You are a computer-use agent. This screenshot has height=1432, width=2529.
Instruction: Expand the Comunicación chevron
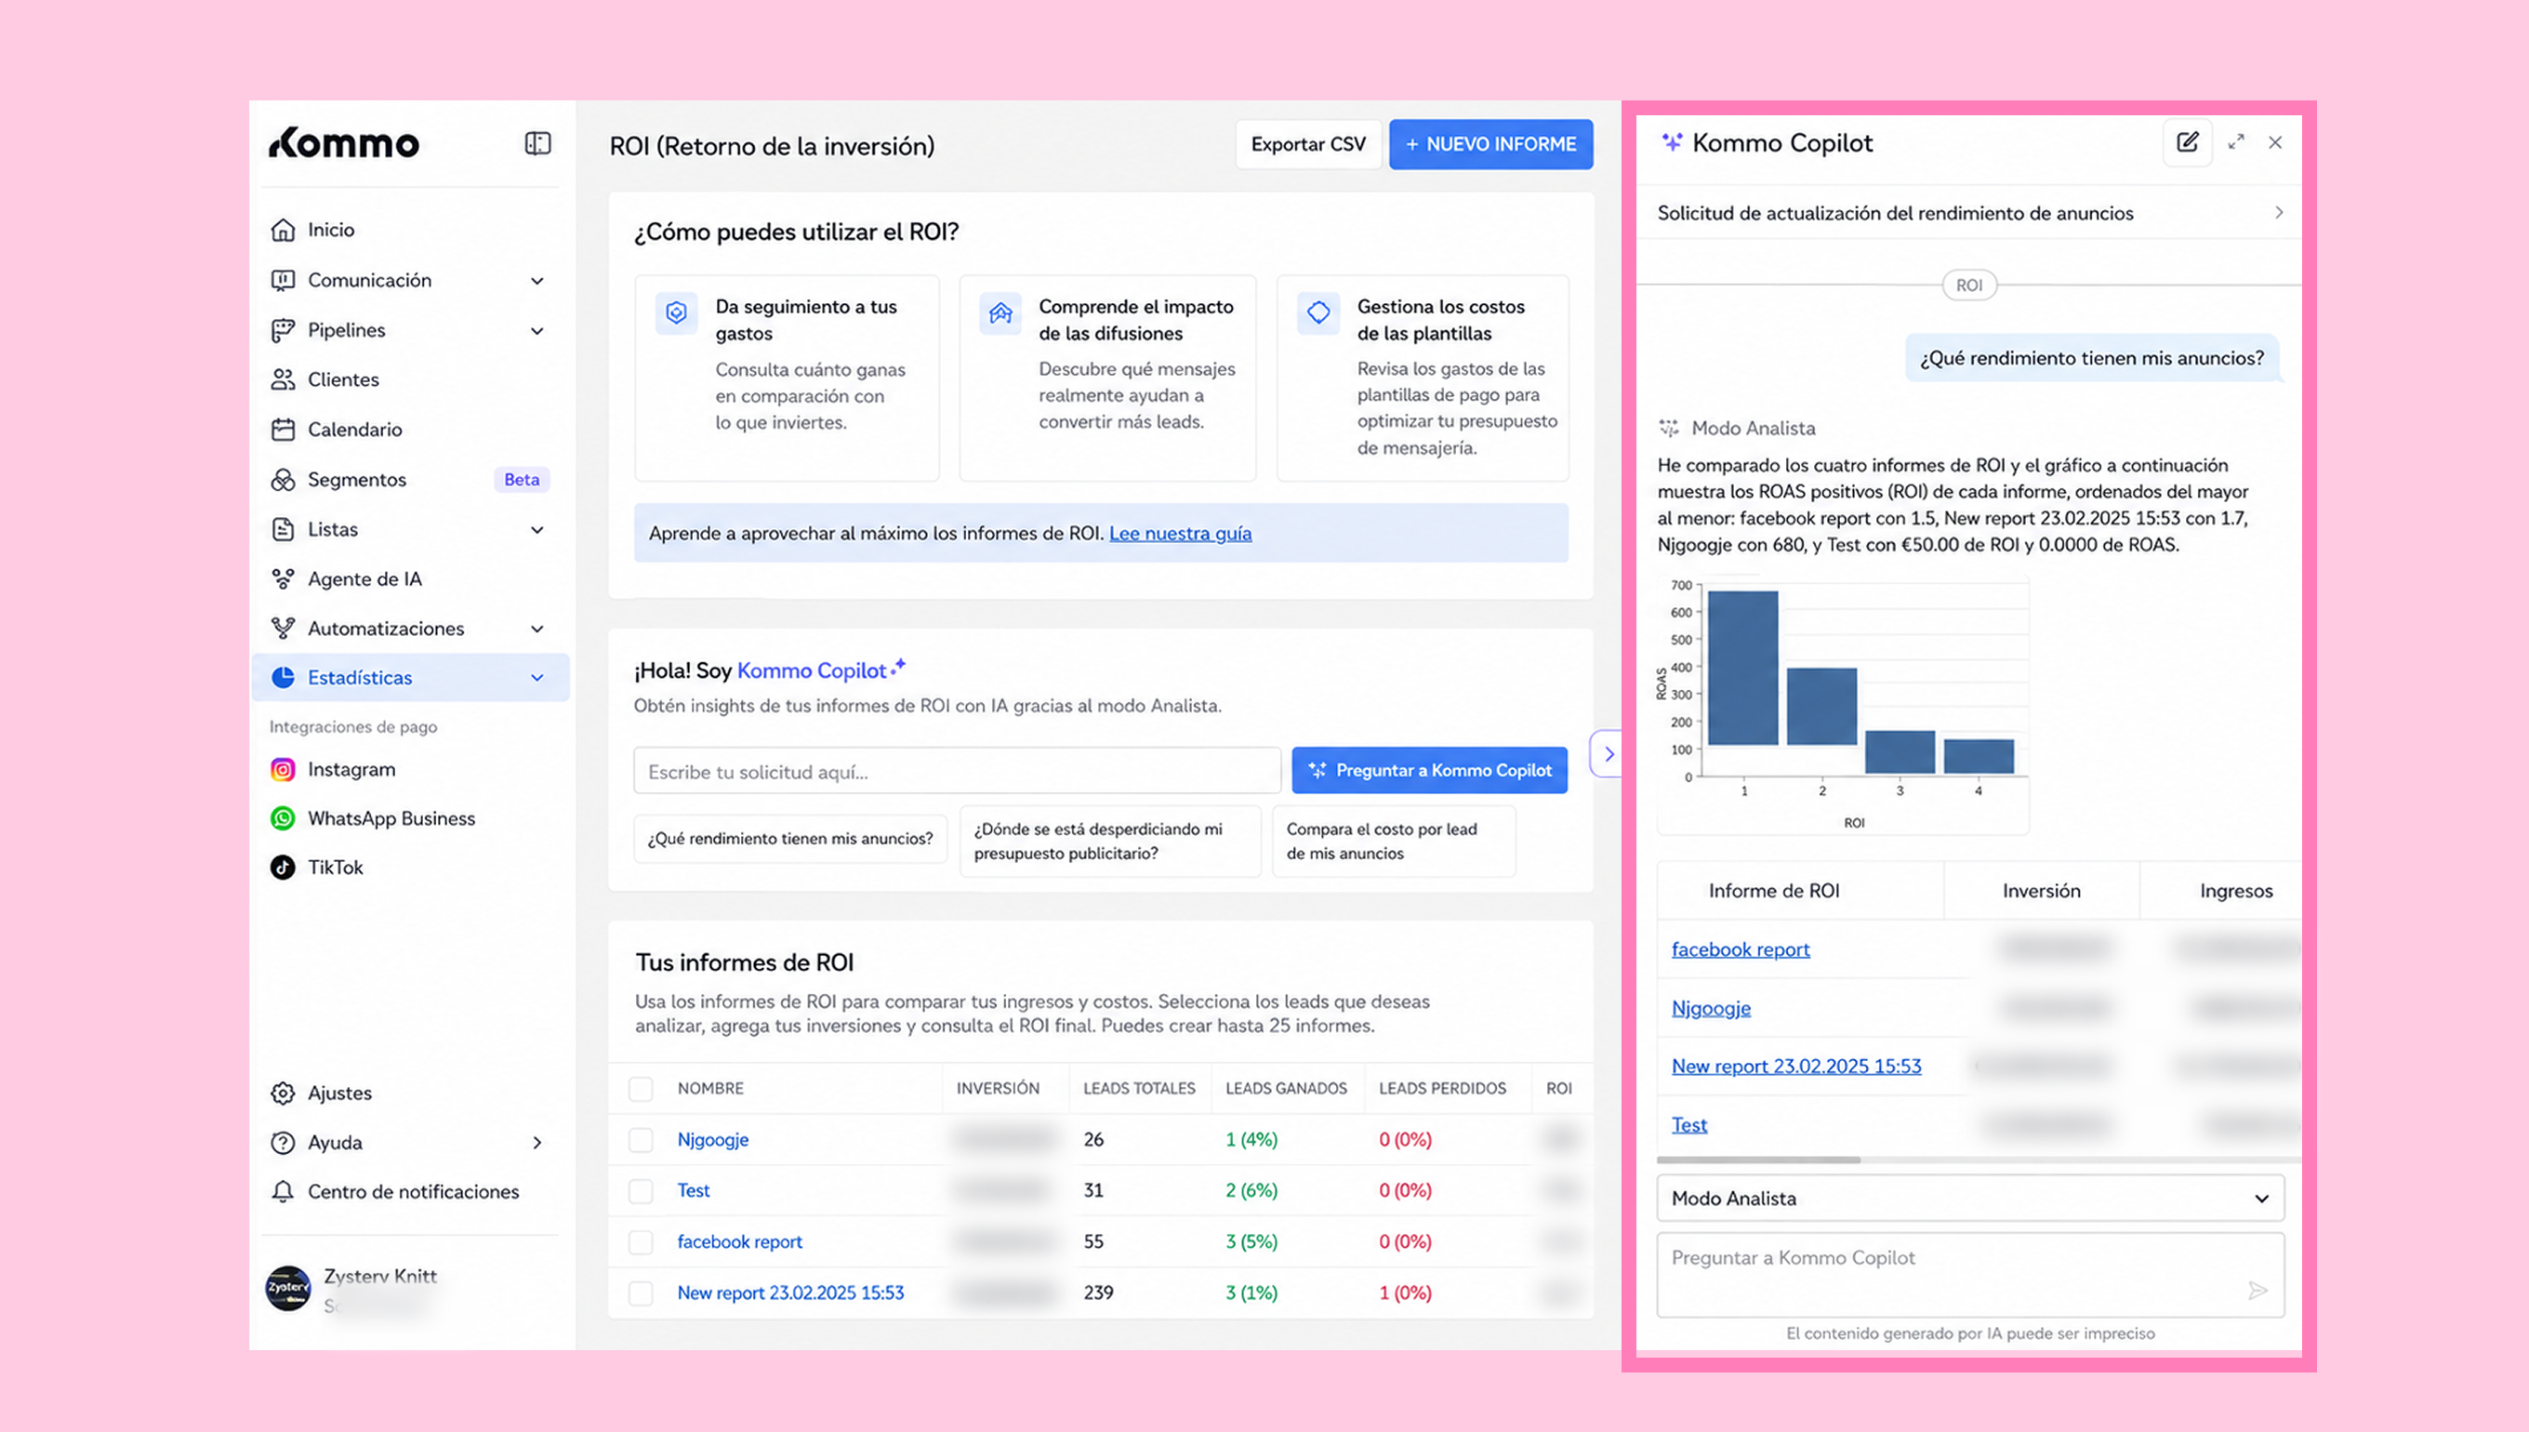tap(536, 281)
